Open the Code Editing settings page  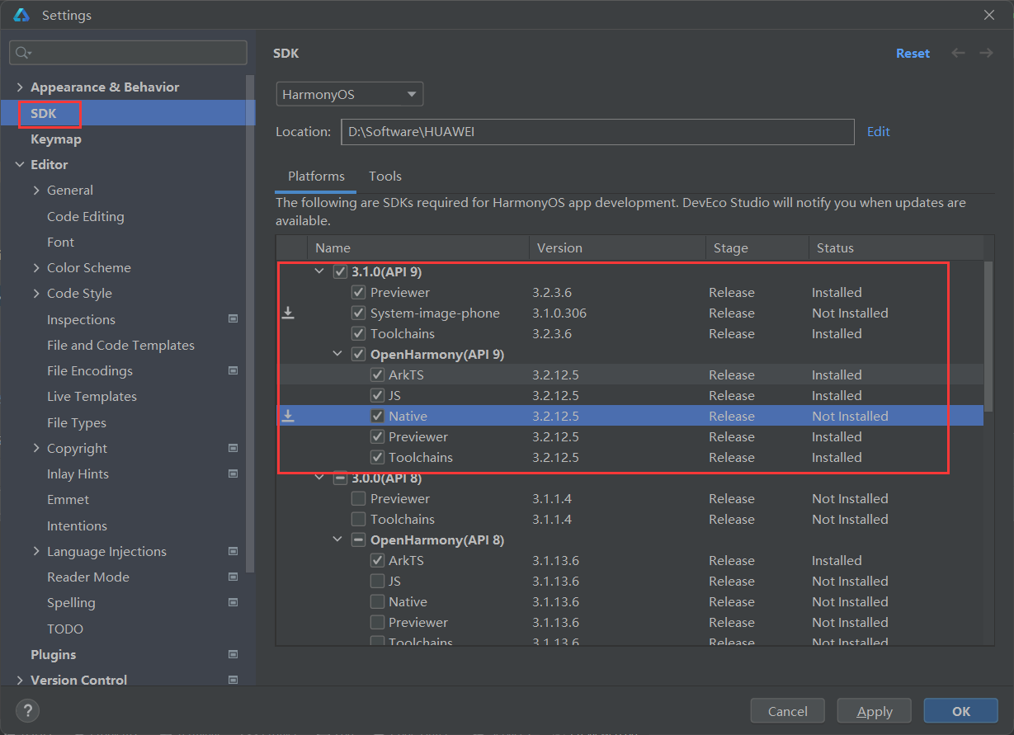(x=86, y=216)
